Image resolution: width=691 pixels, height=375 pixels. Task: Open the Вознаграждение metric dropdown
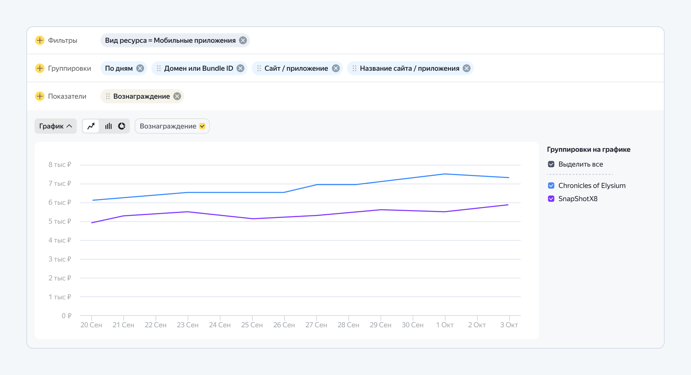click(172, 126)
